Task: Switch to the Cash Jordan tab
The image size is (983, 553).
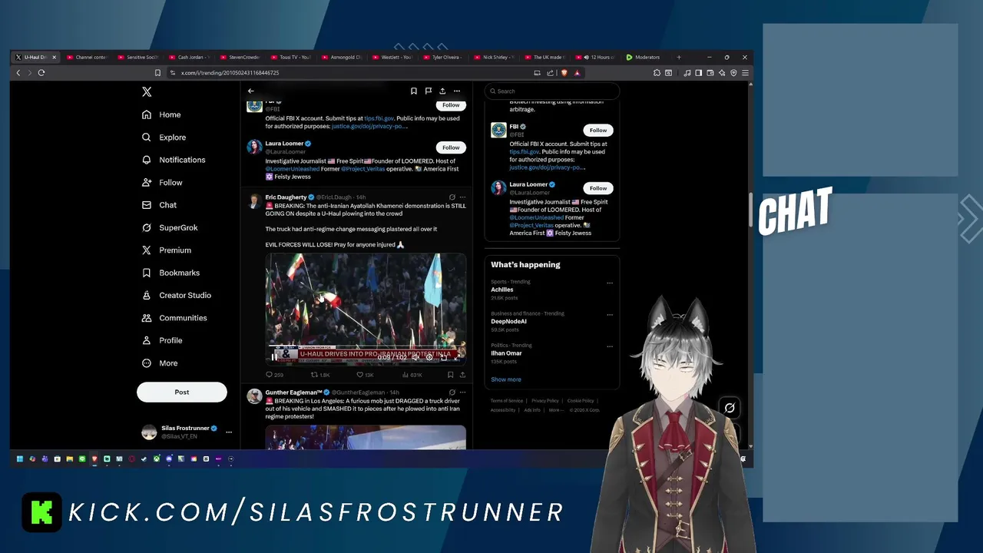Action: pyautogui.click(x=189, y=58)
